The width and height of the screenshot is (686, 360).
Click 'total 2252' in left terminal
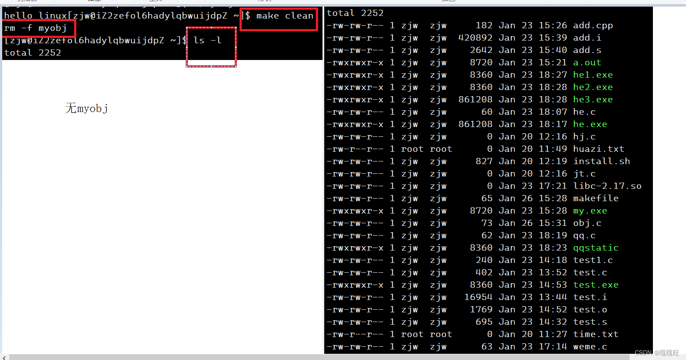click(33, 53)
